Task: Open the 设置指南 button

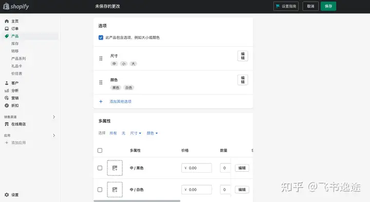Action: click(x=286, y=6)
